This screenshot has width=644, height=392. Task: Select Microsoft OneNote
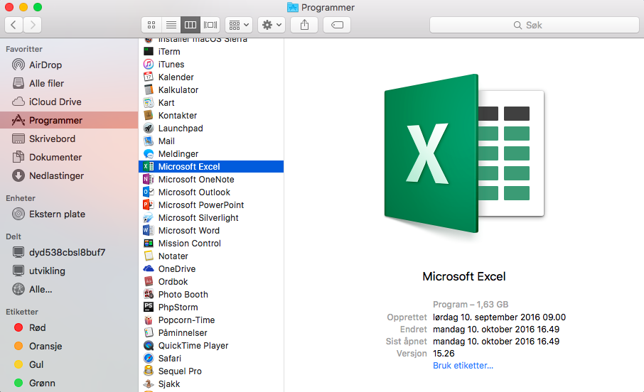(211, 180)
